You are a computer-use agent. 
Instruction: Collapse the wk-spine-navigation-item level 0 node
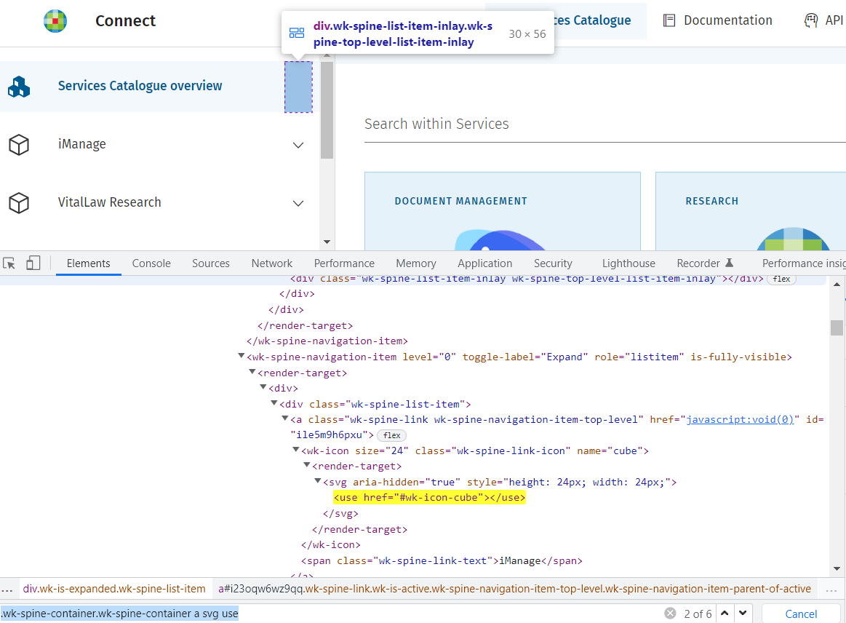point(242,357)
